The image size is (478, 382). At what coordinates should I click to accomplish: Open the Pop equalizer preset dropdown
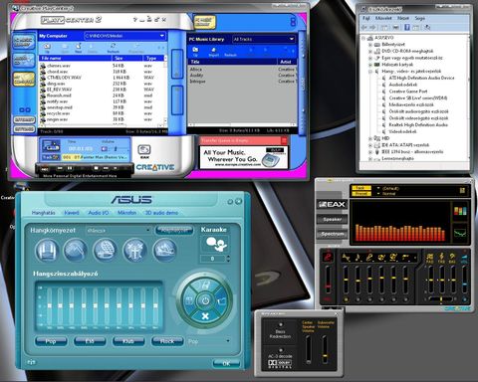pyautogui.click(x=228, y=341)
